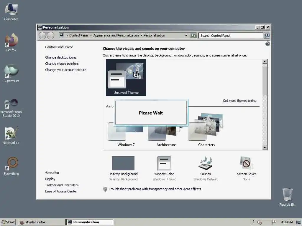The width and height of the screenshot is (302, 226).
Task: Expand dropdown arrow before Control Panel breadcrumb
Action: coord(67,36)
